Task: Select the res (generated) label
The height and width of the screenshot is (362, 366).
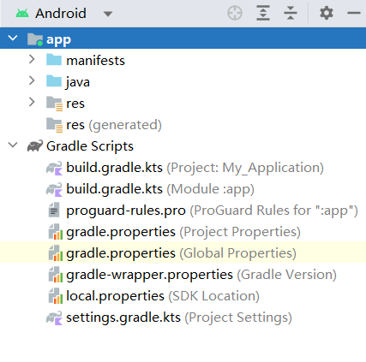Action: [x=114, y=125]
